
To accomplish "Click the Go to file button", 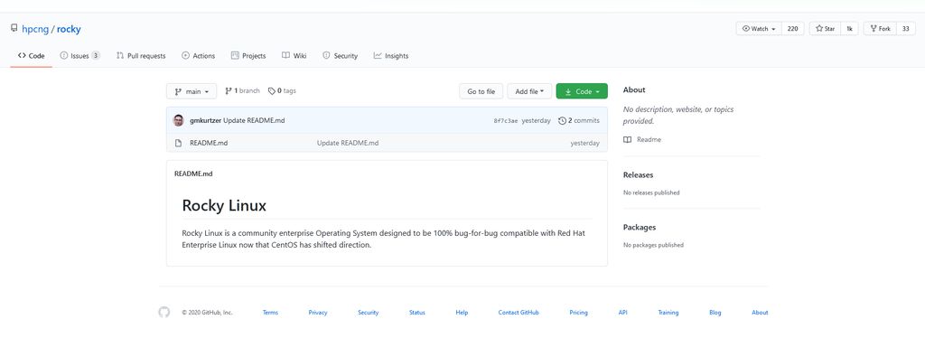I will pos(481,91).
